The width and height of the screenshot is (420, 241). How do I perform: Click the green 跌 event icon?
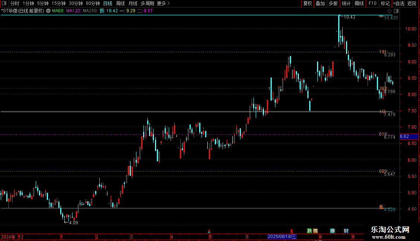pos(309,231)
